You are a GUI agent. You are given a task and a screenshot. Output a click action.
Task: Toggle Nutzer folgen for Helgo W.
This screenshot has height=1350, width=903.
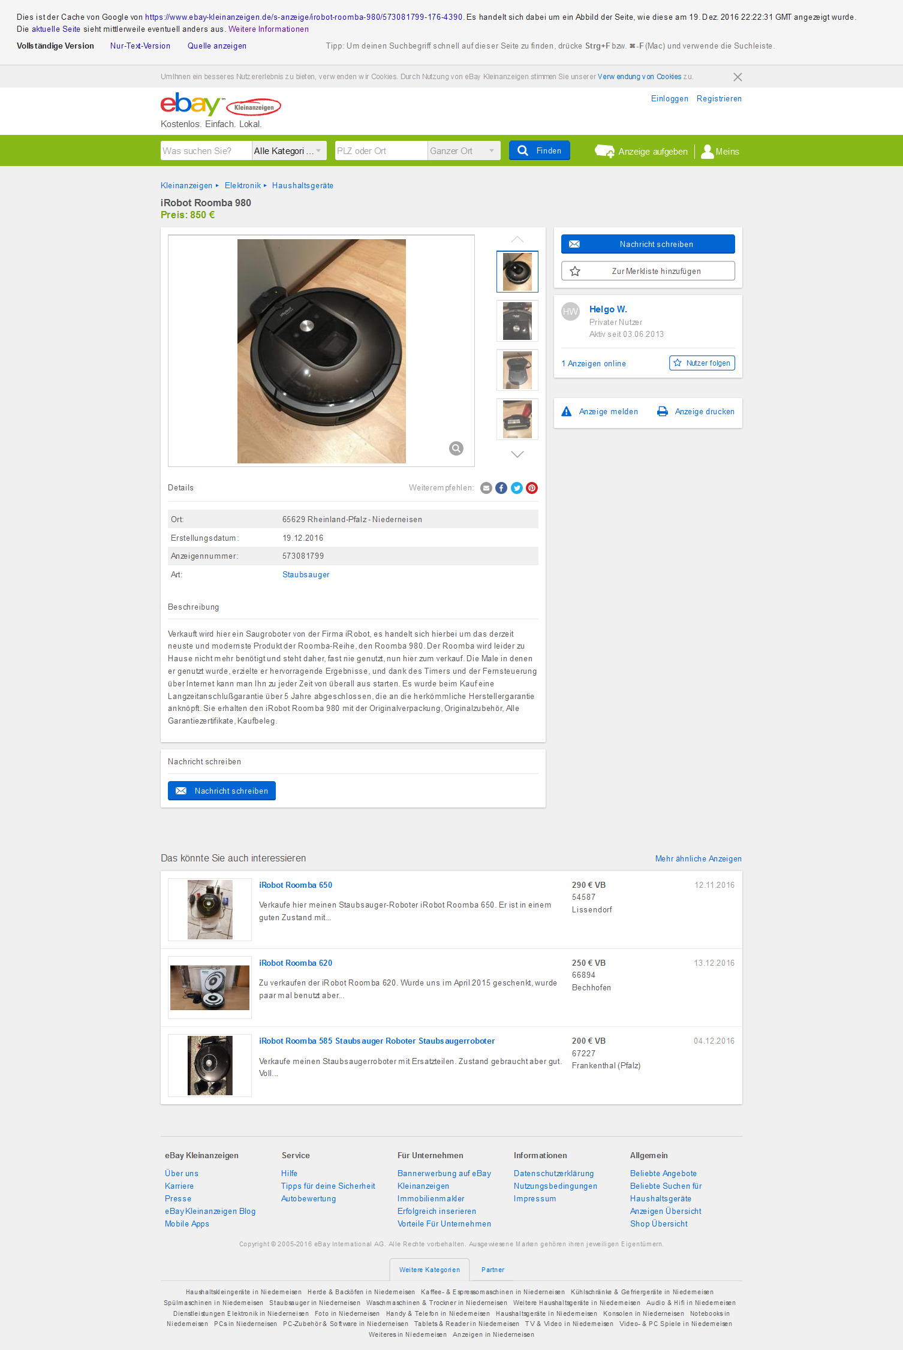pyautogui.click(x=702, y=363)
